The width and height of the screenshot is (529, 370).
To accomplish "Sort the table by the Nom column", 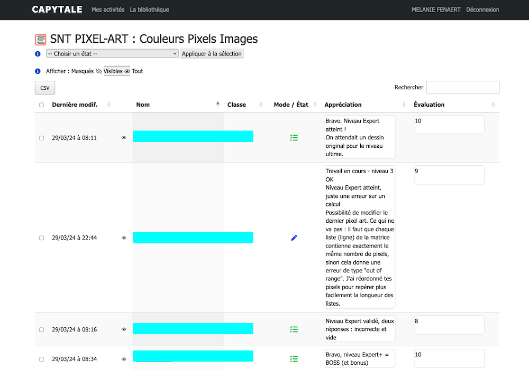I will (143, 105).
